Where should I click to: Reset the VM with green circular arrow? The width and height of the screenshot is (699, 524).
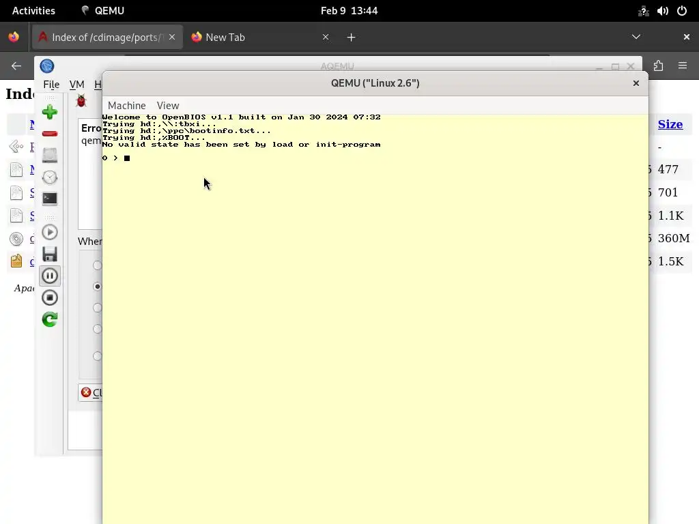pyautogui.click(x=49, y=319)
